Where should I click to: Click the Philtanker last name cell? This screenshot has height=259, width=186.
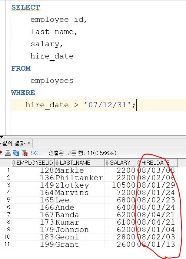[79, 178]
